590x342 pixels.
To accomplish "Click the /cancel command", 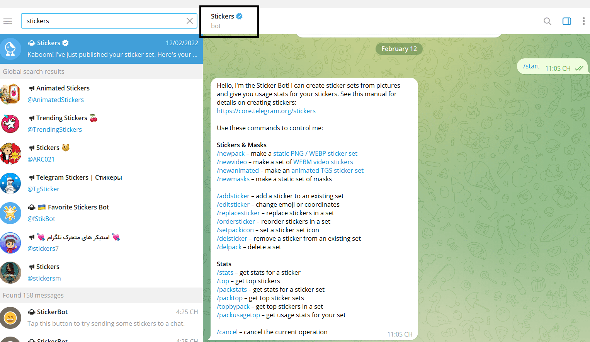I will [x=227, y=332].
